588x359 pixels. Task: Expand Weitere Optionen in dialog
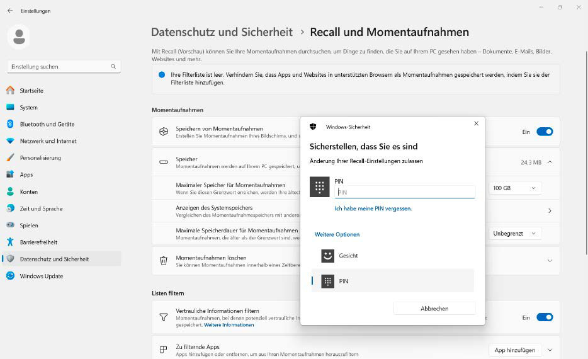(x=337, y=234)
